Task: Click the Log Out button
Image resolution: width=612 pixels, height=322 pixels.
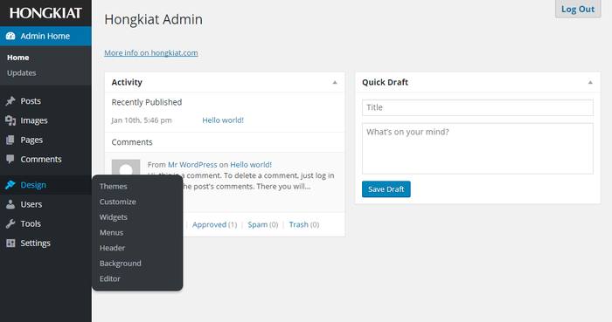Action: click(x=578, y=9)
